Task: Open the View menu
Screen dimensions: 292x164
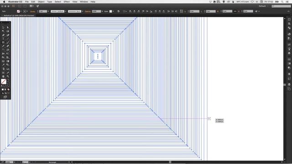Action: (x=75, y=2)
